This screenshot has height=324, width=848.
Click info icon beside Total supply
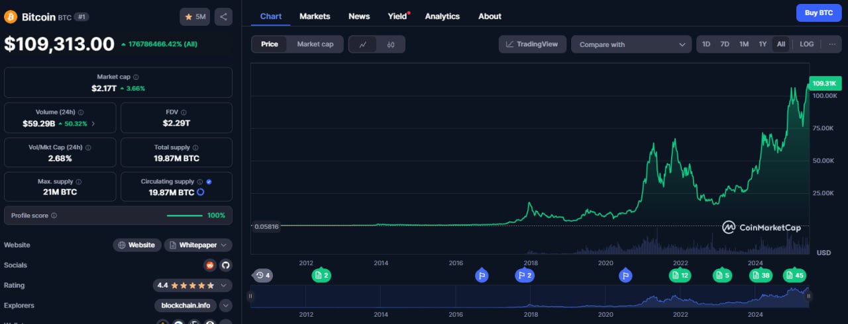pos(195,147)
